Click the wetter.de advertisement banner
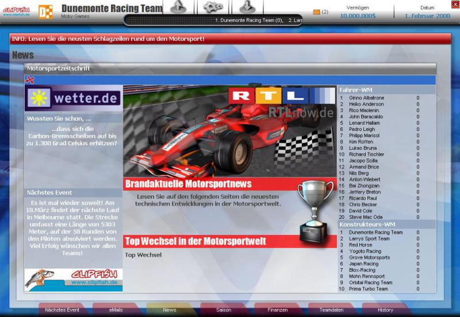Viewport: 460px width, 317px height. tap(73, 98)
